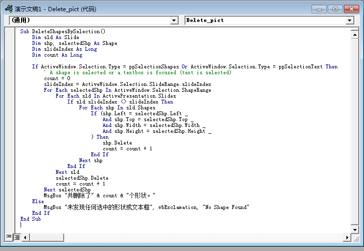
Task: Switch to Procedure View button
Action: (x=9, y=237)
